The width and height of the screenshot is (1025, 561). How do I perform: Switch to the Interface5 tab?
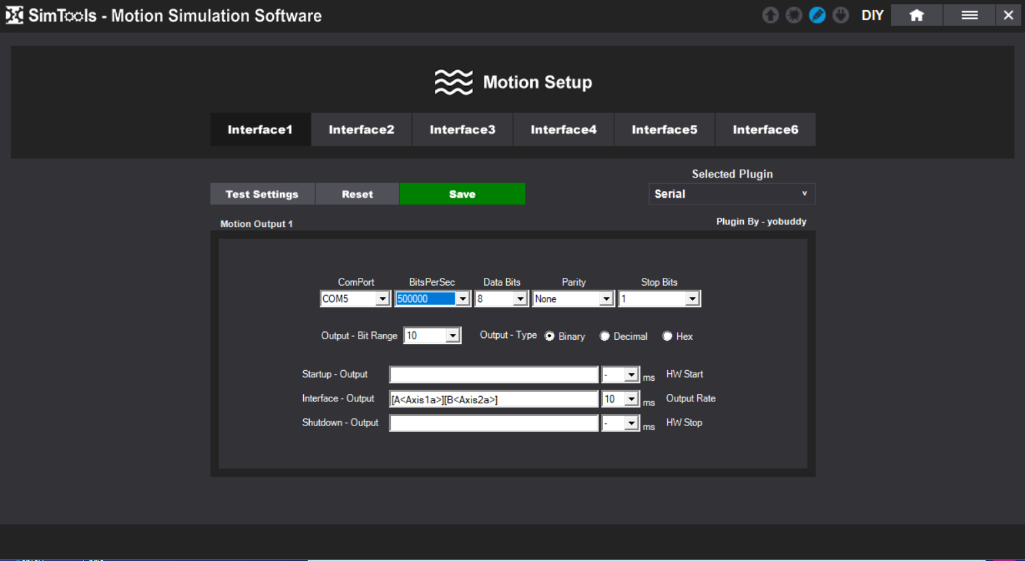click(664, 130)
